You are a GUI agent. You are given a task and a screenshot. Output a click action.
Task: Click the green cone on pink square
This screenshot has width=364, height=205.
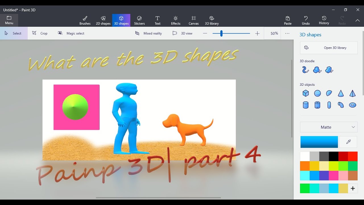click(75, 107)
